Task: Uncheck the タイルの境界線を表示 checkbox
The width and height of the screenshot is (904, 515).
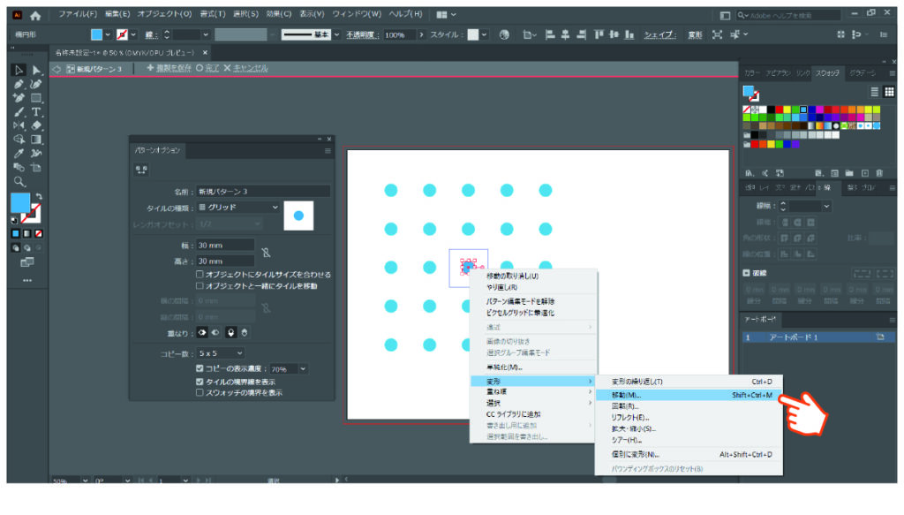Action: coord(200,382)
